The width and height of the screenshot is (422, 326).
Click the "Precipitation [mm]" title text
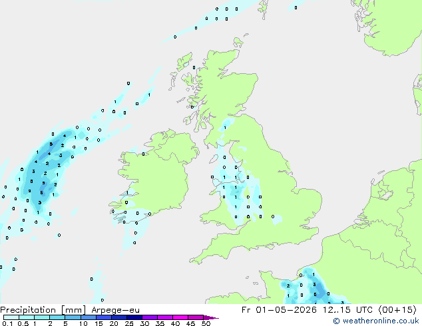tap(43, 310)
